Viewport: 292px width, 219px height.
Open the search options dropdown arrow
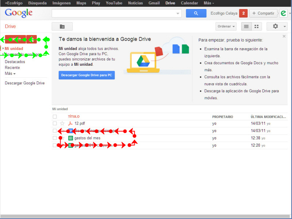tap(178, 14)
